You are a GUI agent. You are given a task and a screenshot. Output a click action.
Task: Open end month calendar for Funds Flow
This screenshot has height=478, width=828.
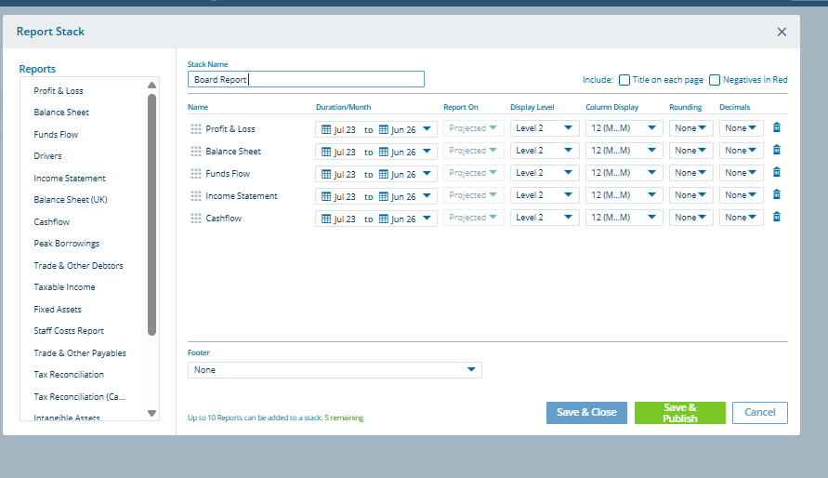[384, 174]
